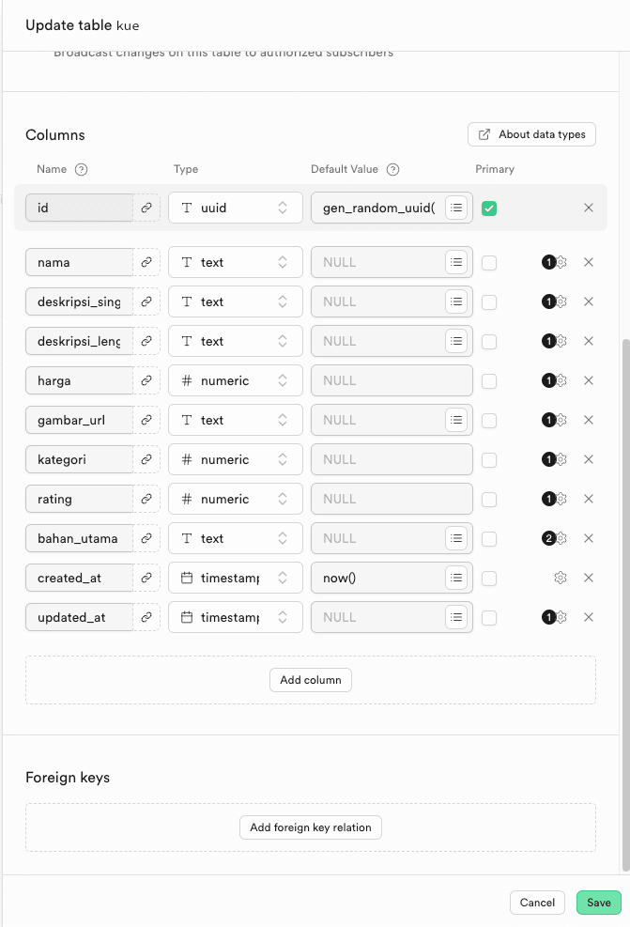
Task: Change gambar_url text type dropdown
Action: (236, 420)
